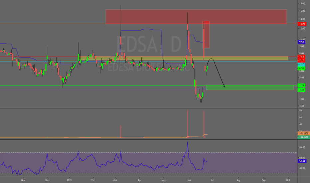Click Oct on the time axis

click(288, 180)
